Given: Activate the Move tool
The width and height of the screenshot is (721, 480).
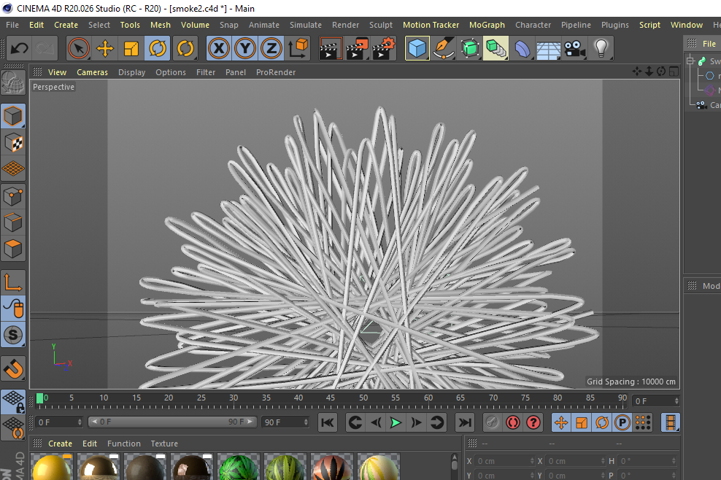Looking at the screenshot, I should (105, 48).
